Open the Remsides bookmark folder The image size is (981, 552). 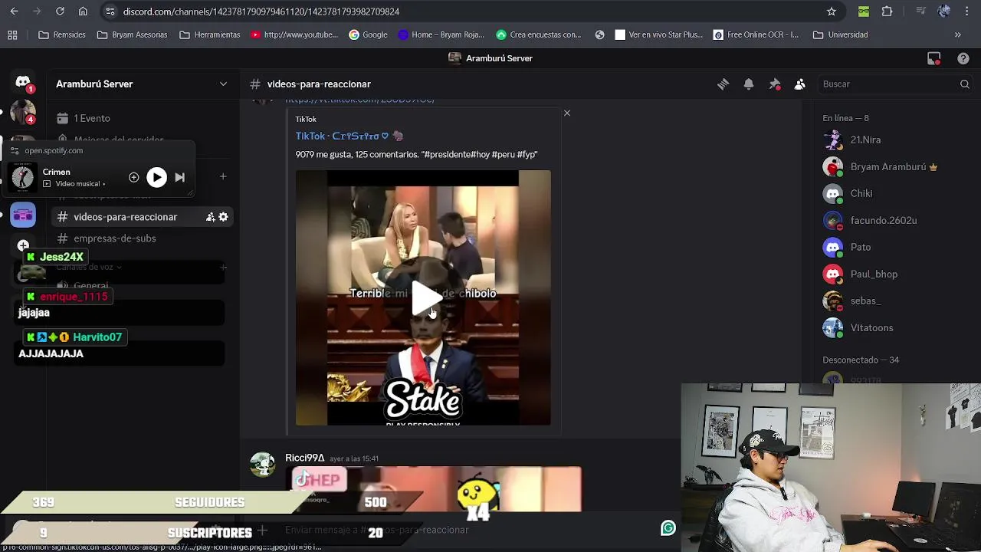[61, 34]
